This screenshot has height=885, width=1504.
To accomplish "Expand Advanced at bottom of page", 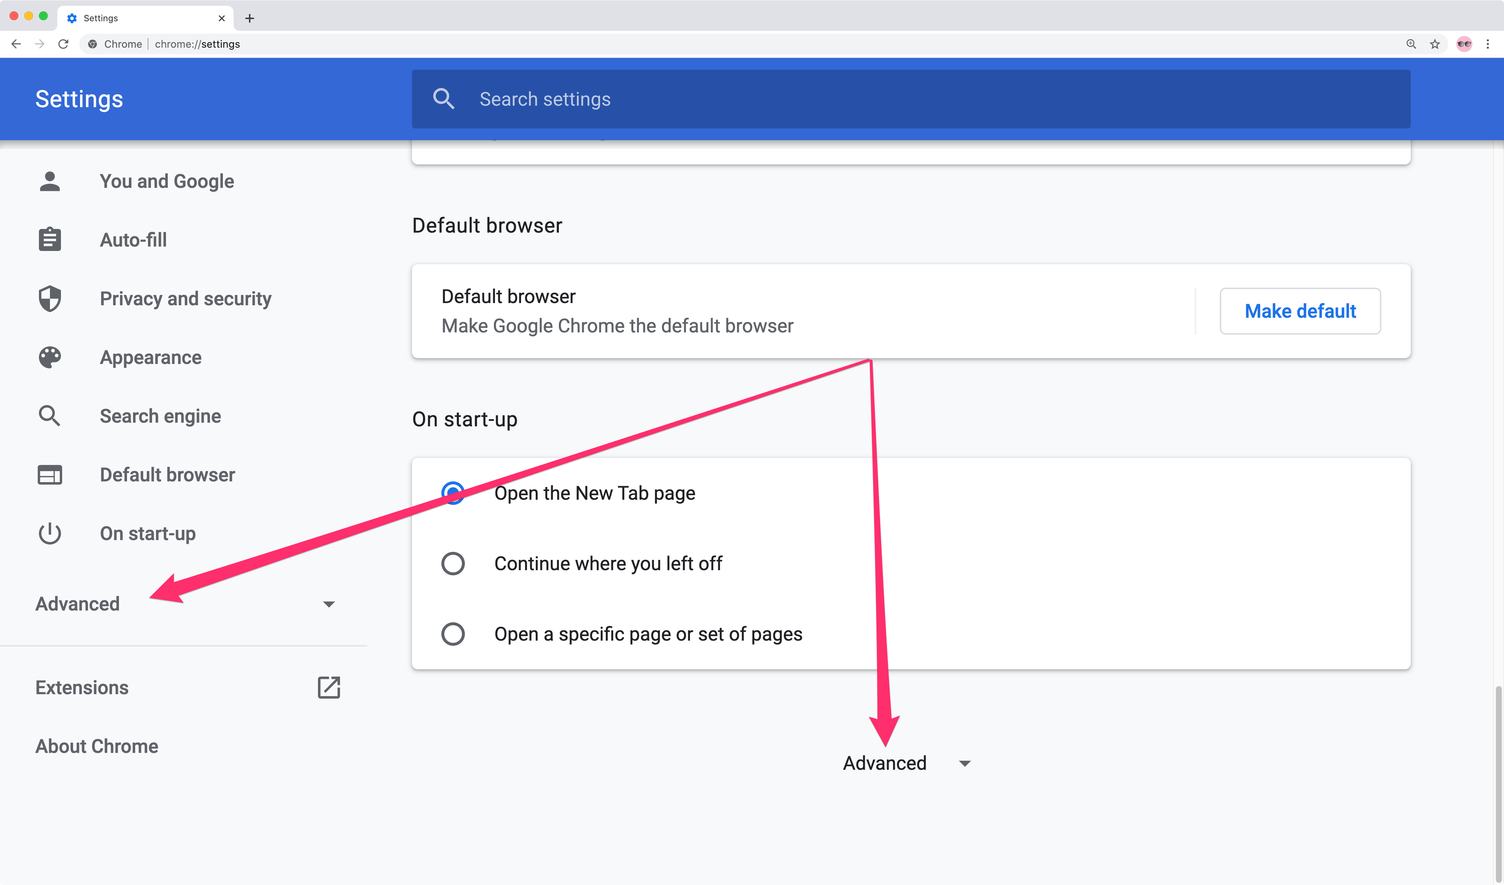I will click(907, 763).
